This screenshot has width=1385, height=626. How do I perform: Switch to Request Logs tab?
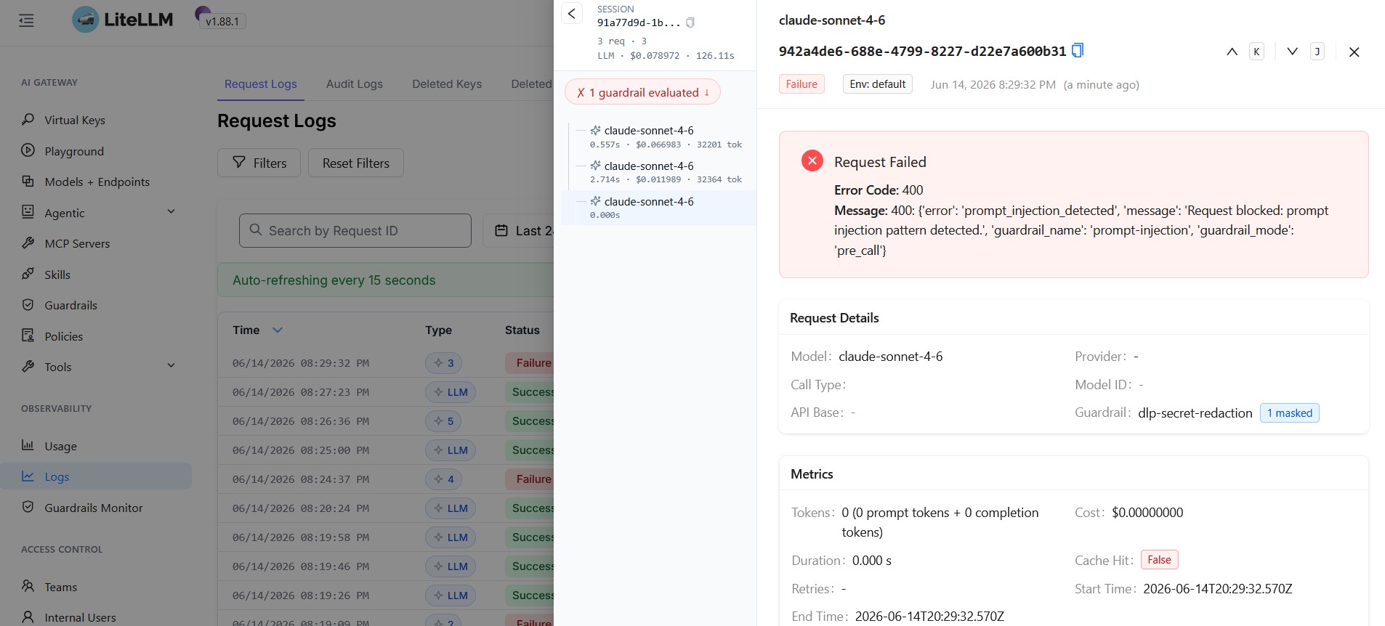pyautogui.click(x=260, y=84)
